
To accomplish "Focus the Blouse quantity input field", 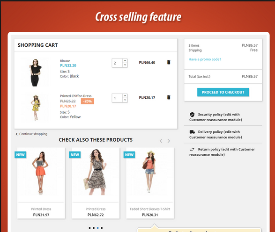I will [117, 63].
